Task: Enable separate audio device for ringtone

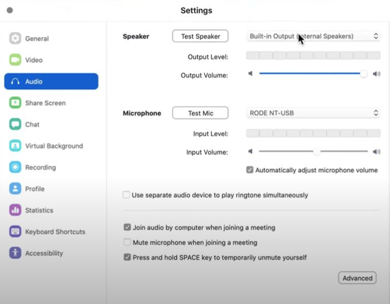Action: [x=127, y=195]
